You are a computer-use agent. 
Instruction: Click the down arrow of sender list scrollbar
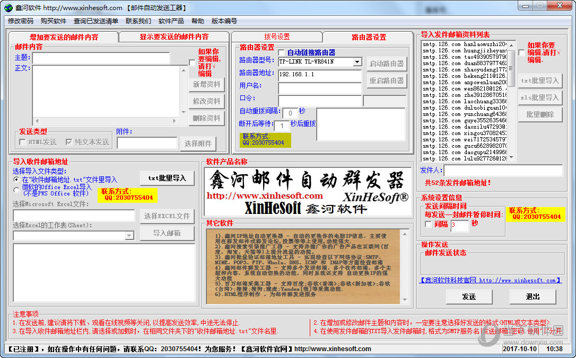pyautogui.click(x=511, y=158)
